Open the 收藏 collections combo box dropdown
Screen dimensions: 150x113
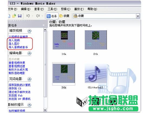coord(138,16)
